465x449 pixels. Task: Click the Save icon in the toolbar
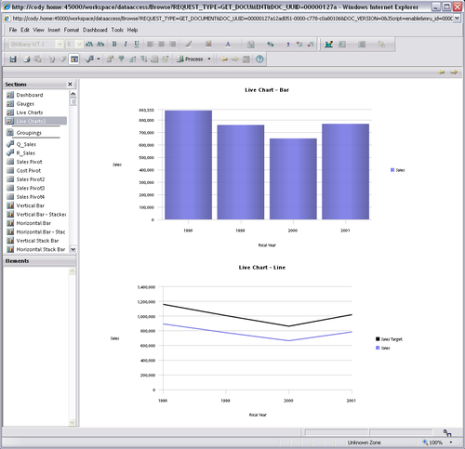coord(13,59)
